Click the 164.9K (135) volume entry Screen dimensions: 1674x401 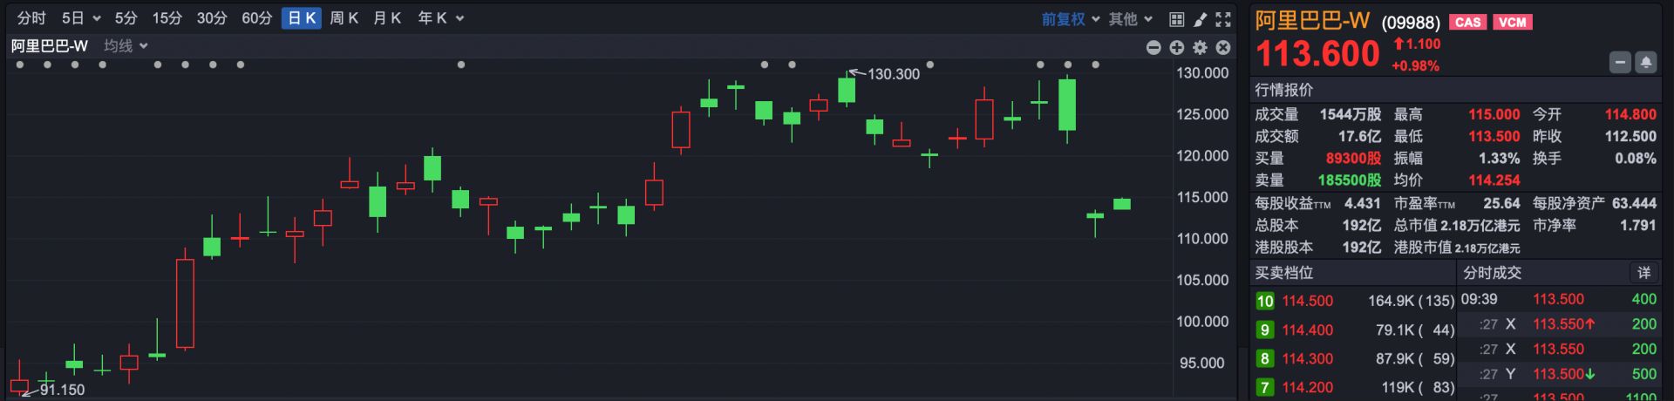coord(1411,301)
